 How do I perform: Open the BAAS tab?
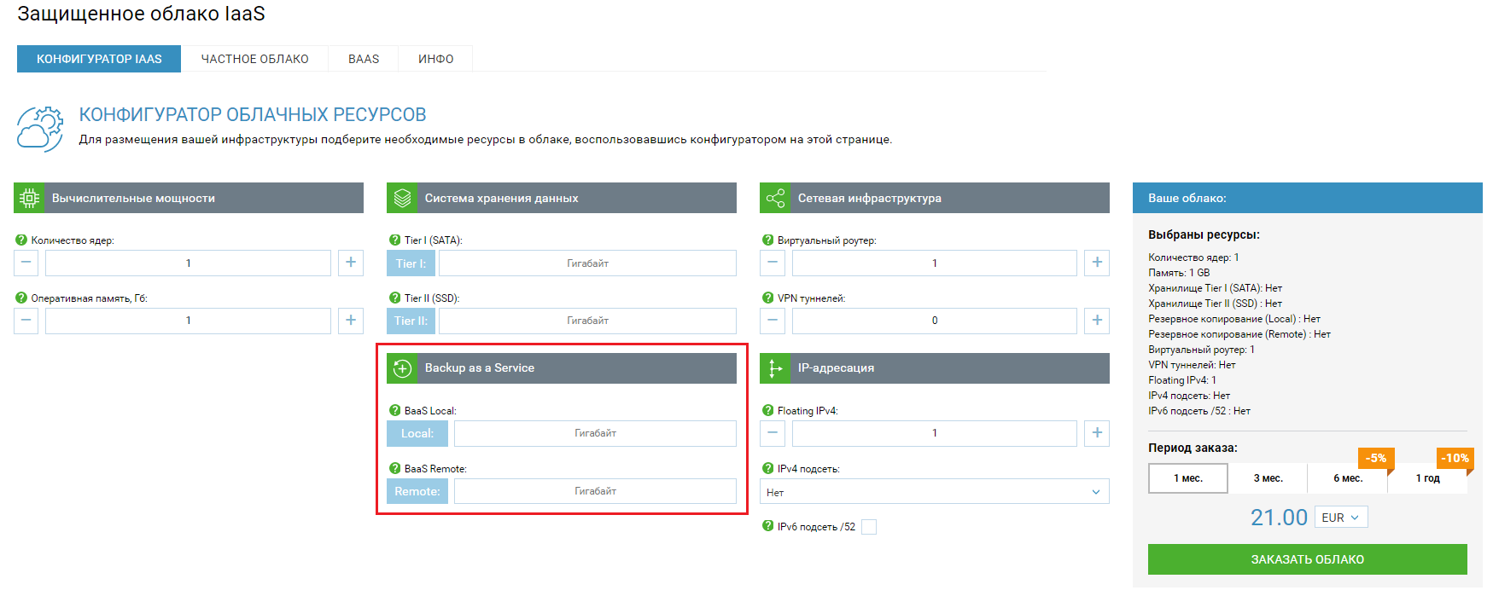pos(364,59)
